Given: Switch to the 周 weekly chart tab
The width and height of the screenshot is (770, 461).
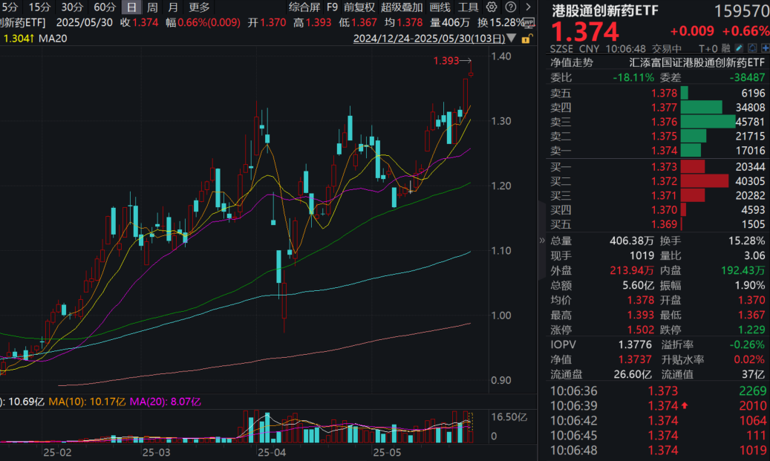Looking at the screenshot, I should pyautogui.click(x=153, y=7).
